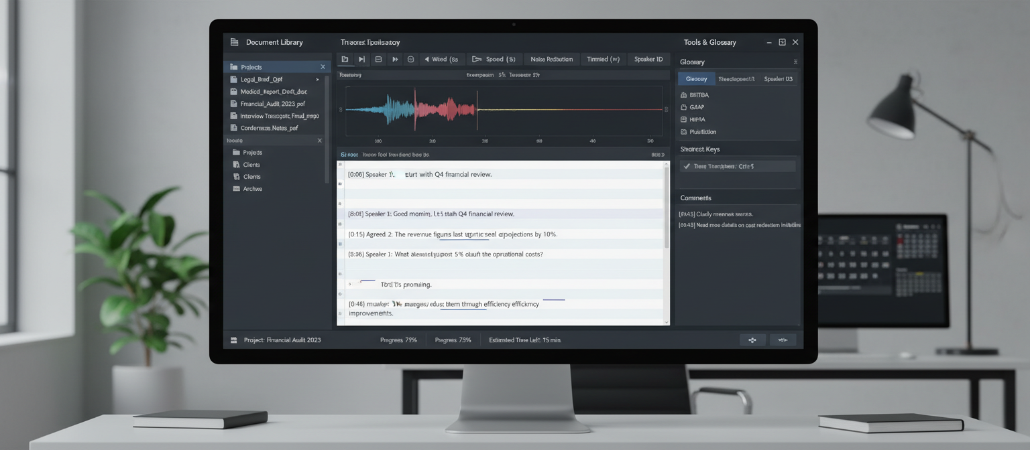Expand the Legal_Brief file arrow
Viewport: 1030px width, 450px height.
pos(318,79)
